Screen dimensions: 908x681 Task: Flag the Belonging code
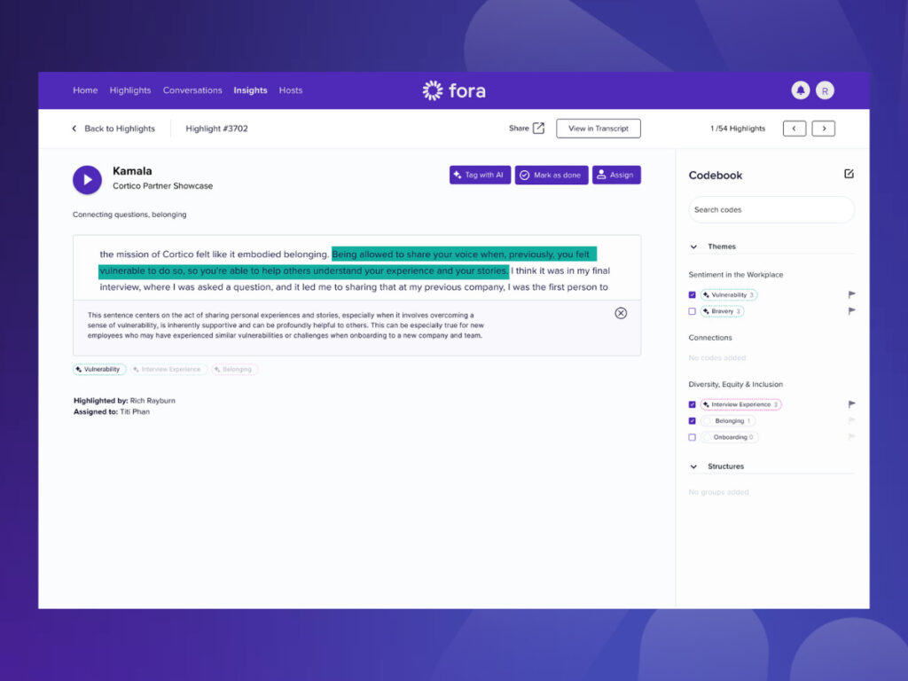(851, 420)
